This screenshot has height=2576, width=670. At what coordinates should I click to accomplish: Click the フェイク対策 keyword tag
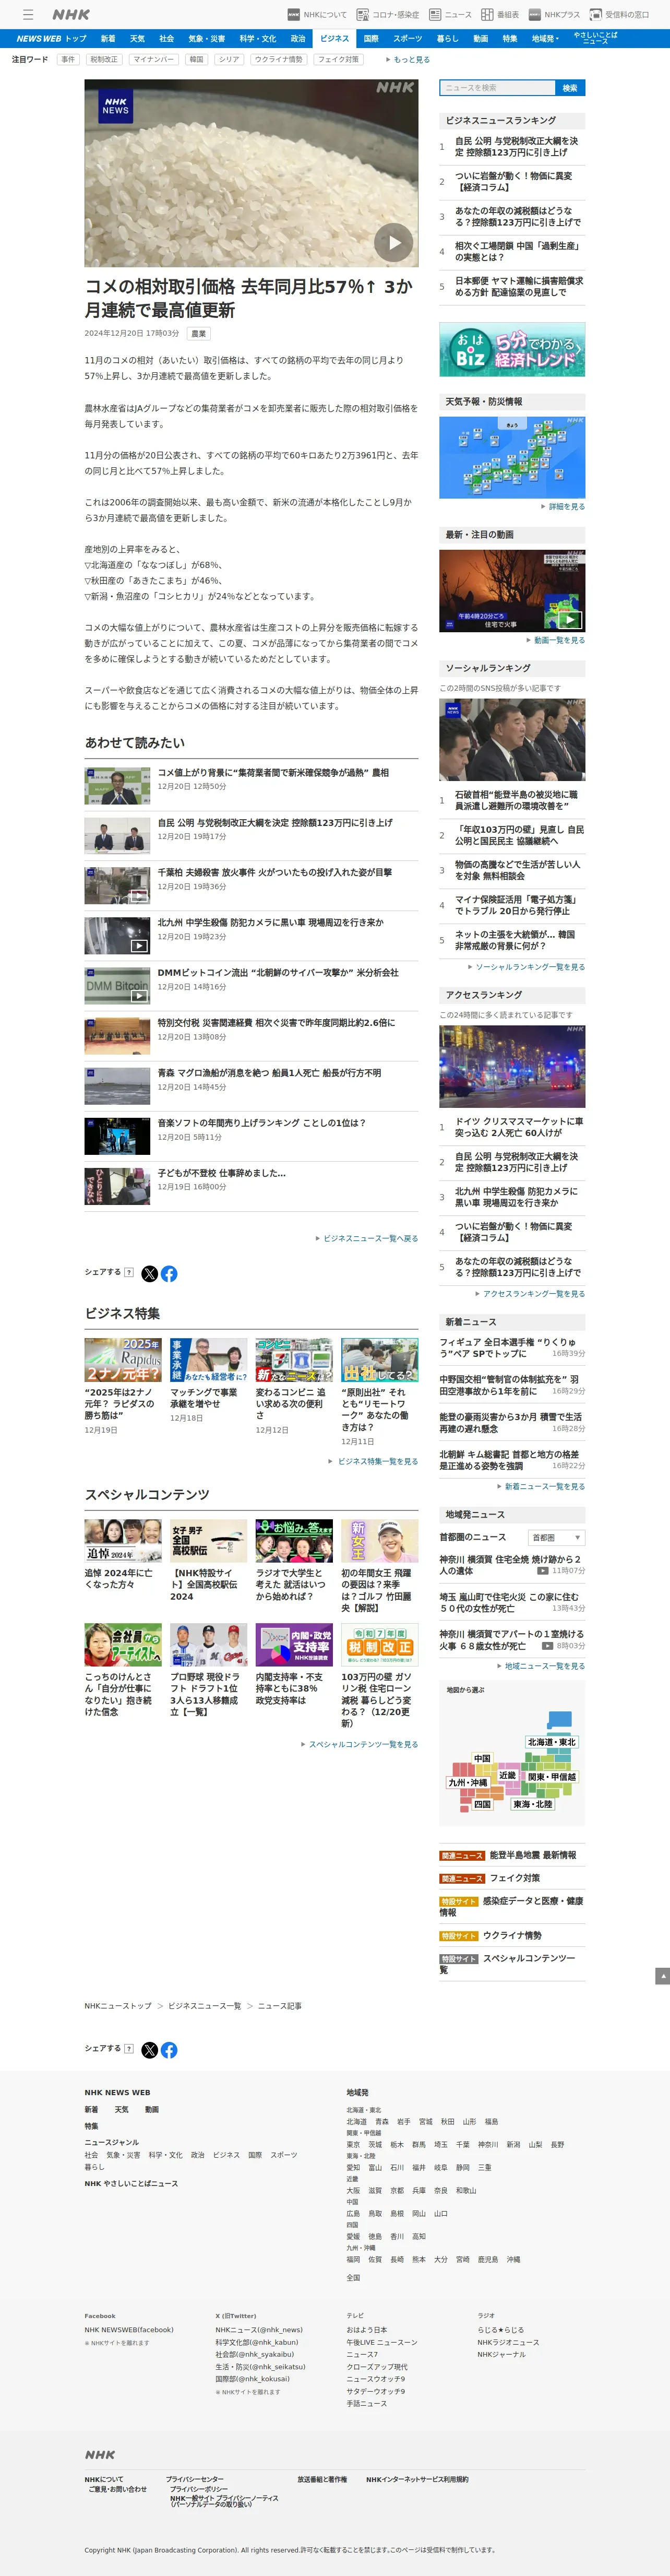pos(338,60)
